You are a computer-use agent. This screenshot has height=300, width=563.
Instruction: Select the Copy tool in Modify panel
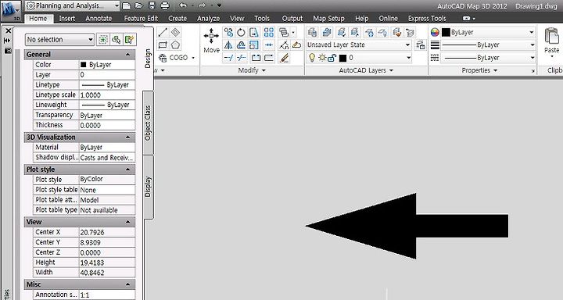[x=228, y=33]
